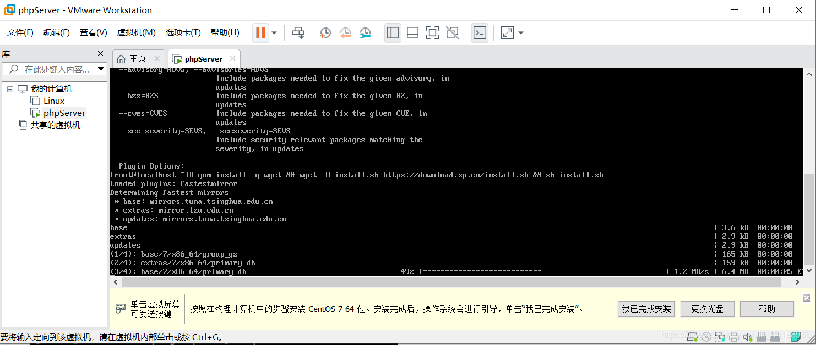Switch to the 主页 tab
The width and height of the screenshot is (816, 345).
(x=138, y=58)
